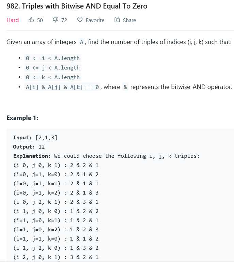Click the constraint 0 <= k < A.length
This screenshot has height=262, width=234.
point(52,77)
